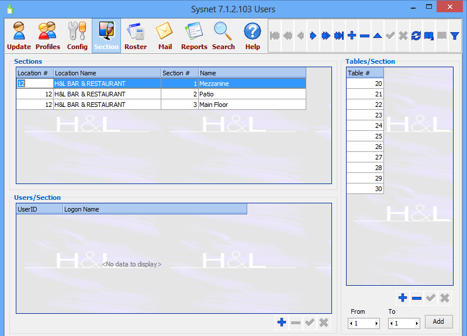Click the green Sysnet application icon

pyautogui.click(x=9, y=9)
